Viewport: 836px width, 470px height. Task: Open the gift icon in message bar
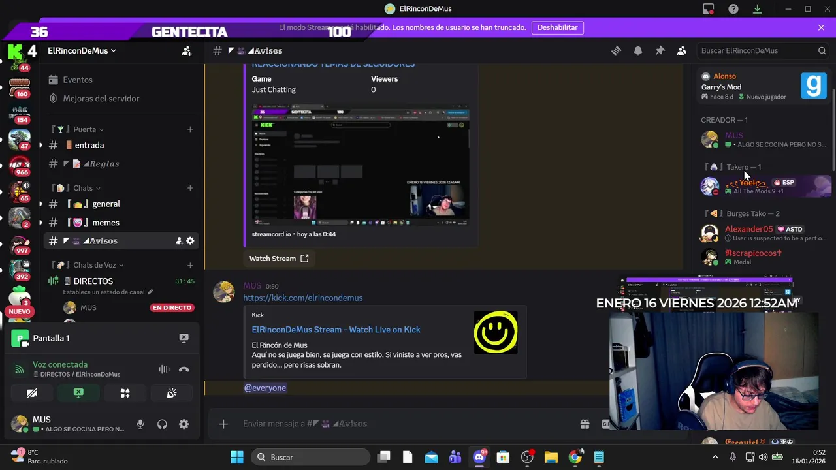585,424
